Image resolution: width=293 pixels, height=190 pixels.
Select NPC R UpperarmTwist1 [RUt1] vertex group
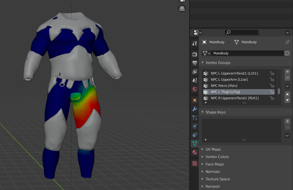[x=239, y=98]
